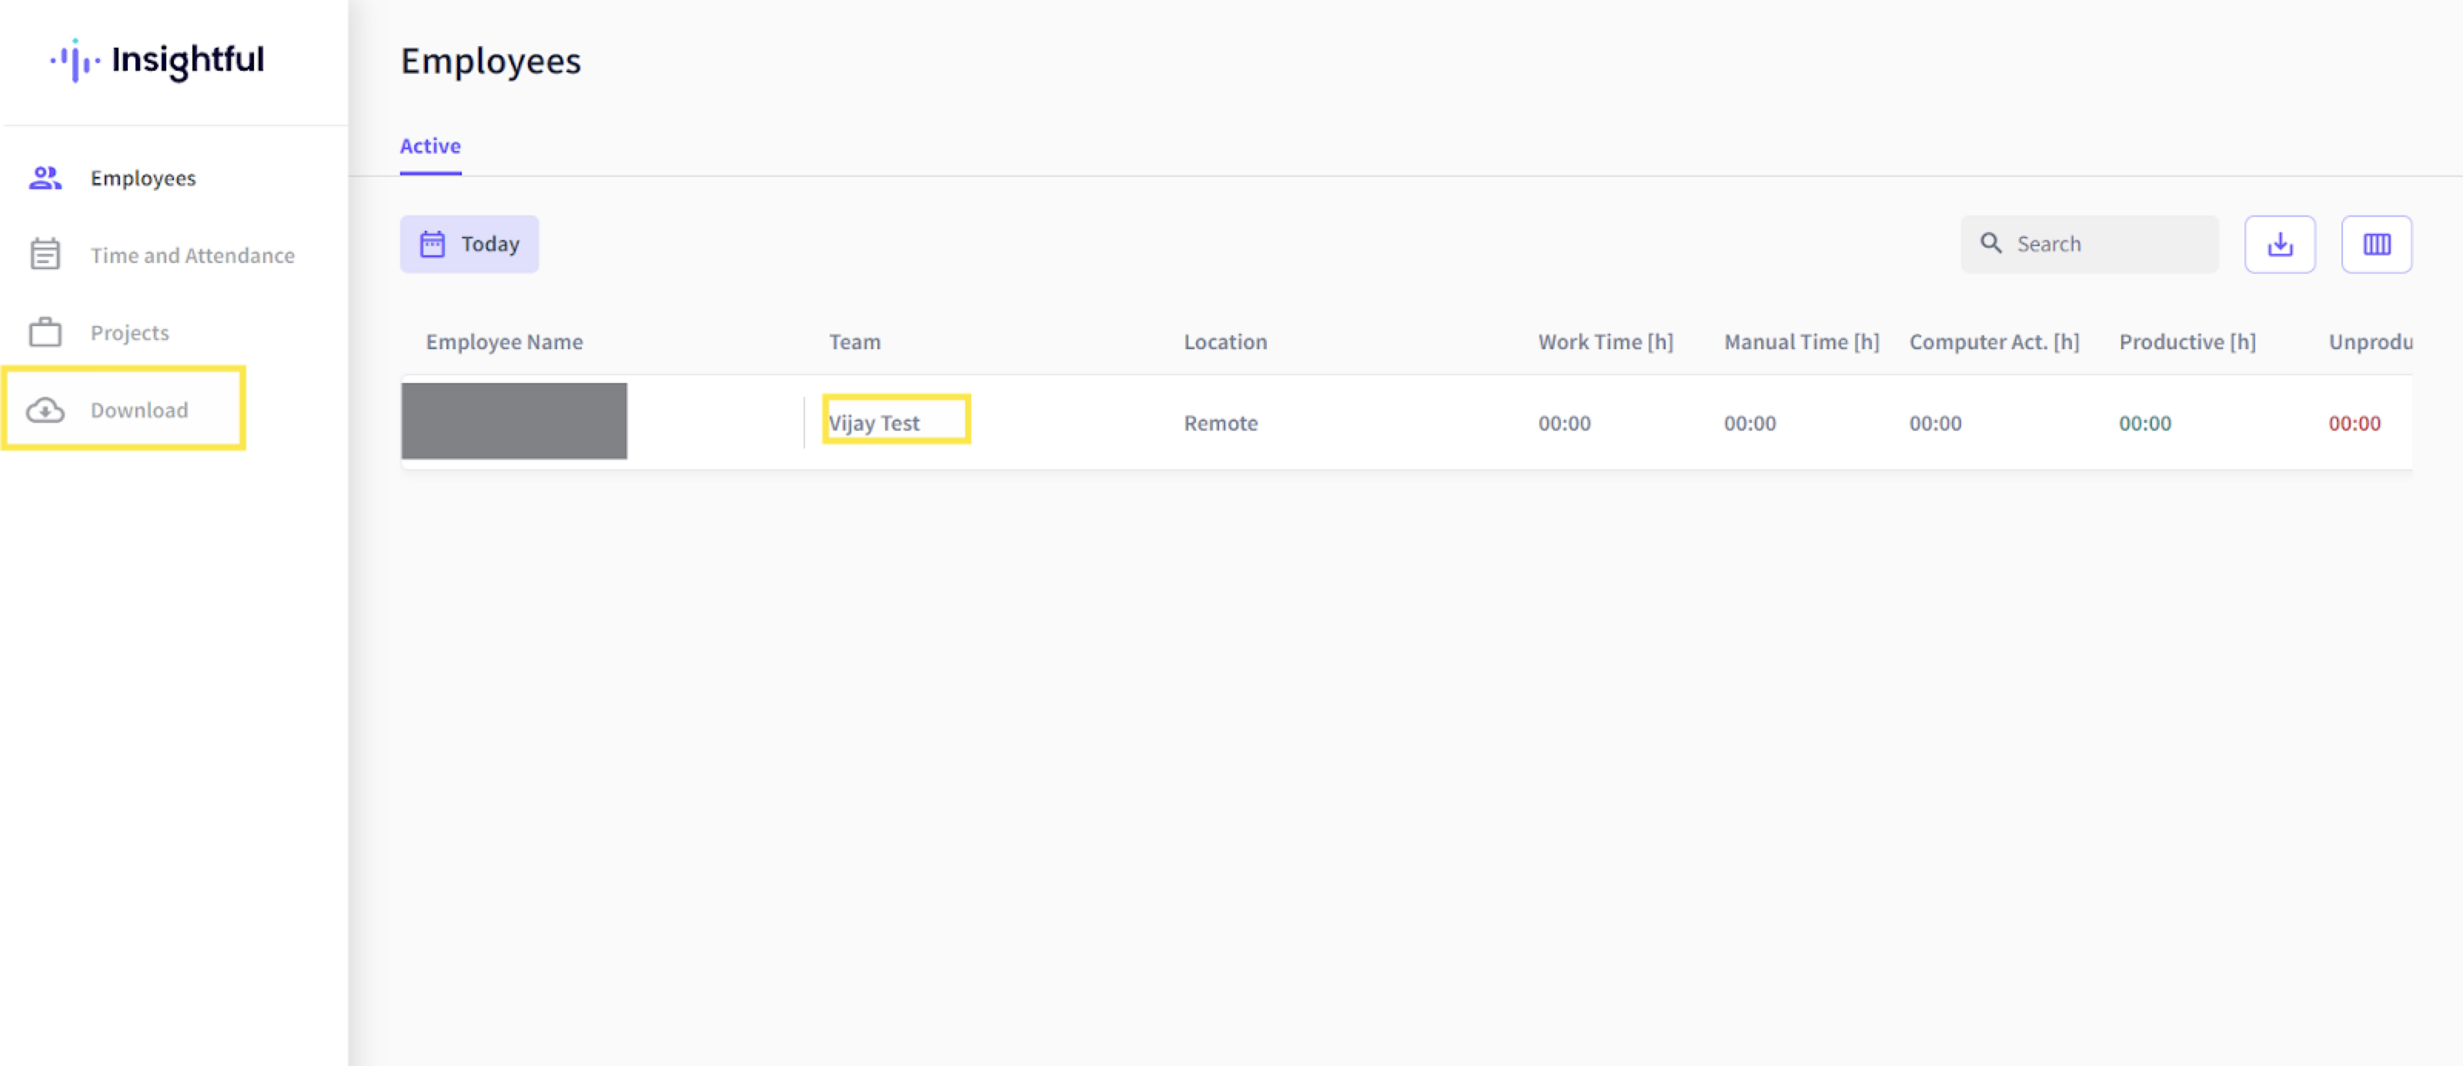
Task: Click the Insightful logo
Action: coord(158,60)
